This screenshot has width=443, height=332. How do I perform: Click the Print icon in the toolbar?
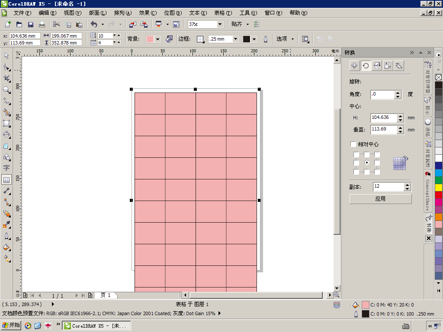pyautogui.click(x=42, y=25)
